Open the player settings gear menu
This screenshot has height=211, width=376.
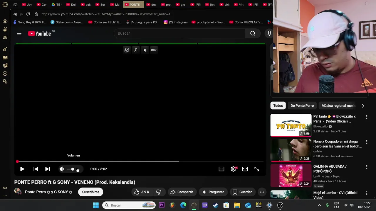233,169
